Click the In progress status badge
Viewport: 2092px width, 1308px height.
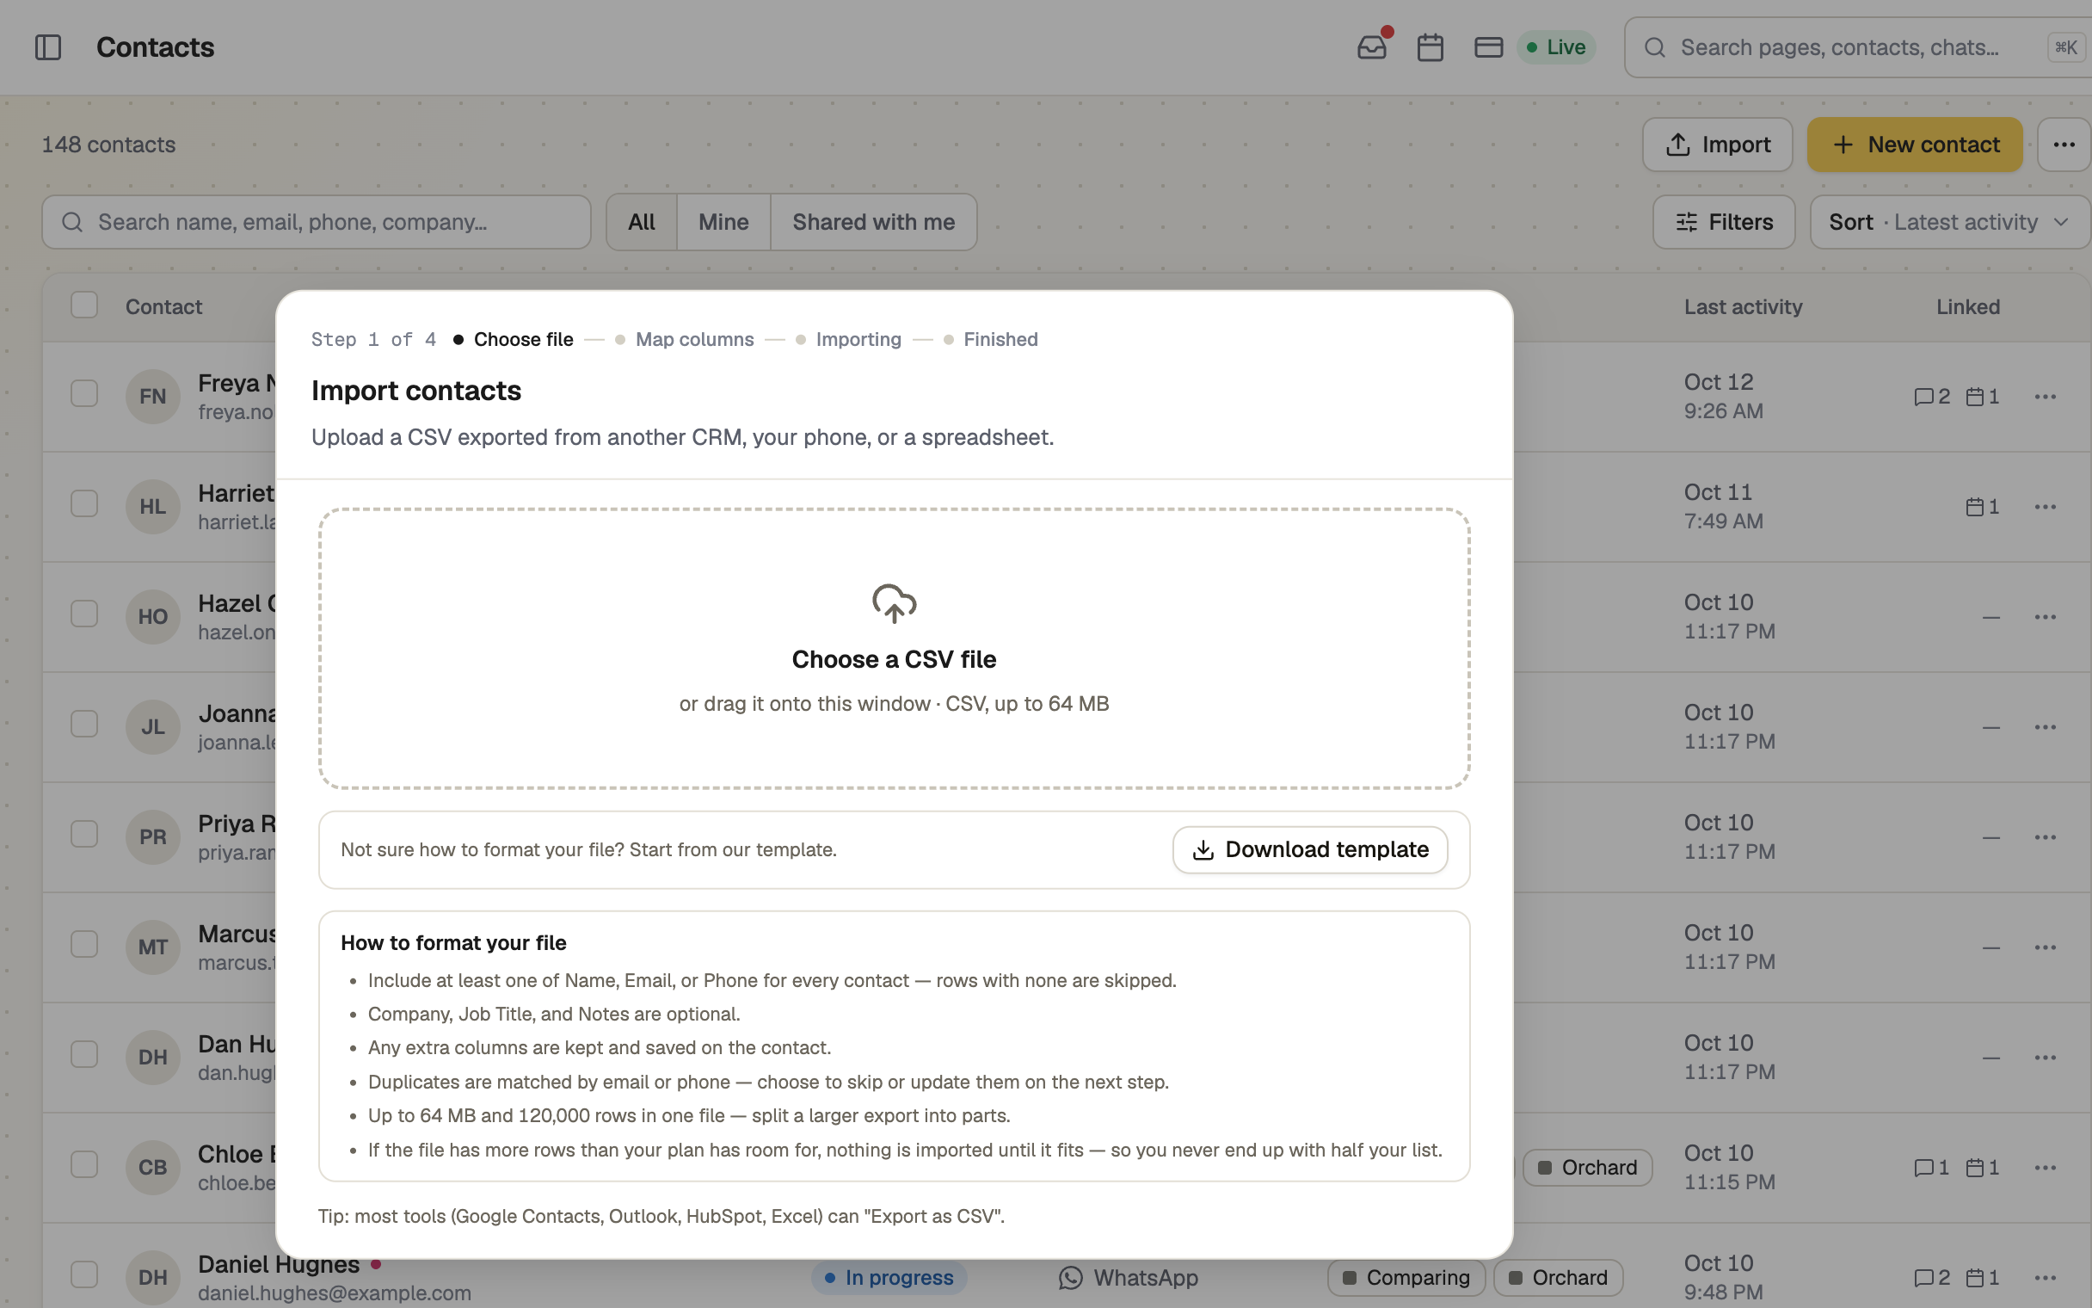click(x=889, y=1278)
